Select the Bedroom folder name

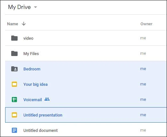pos(32,69)
